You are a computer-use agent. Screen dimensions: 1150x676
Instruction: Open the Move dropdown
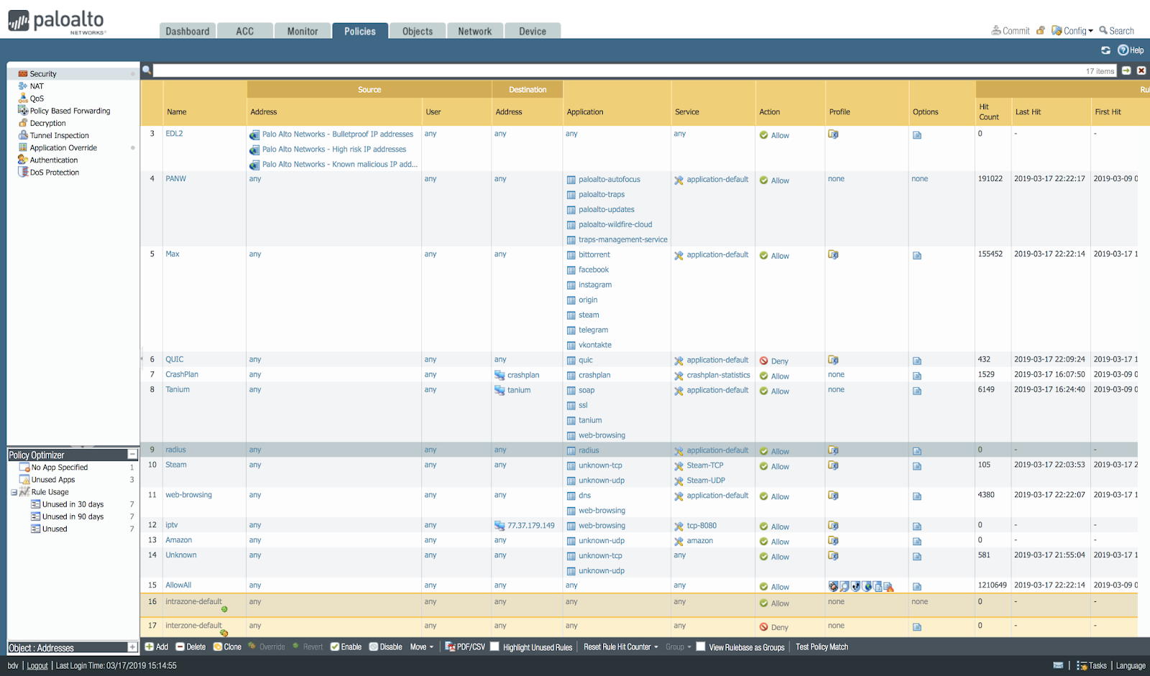pyautogui.click(x=422, y=647)
